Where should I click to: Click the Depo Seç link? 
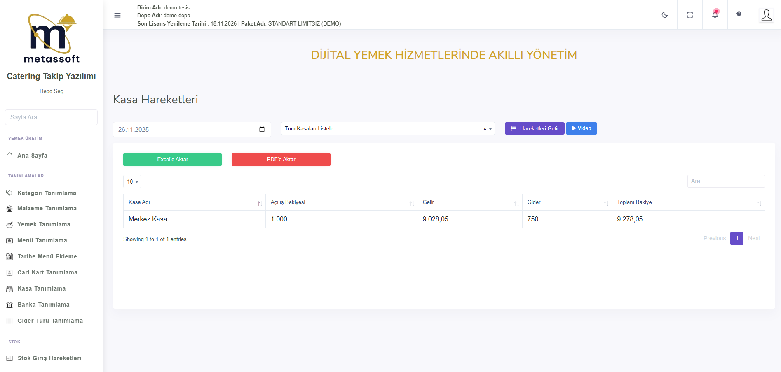[x=51, y=91]
